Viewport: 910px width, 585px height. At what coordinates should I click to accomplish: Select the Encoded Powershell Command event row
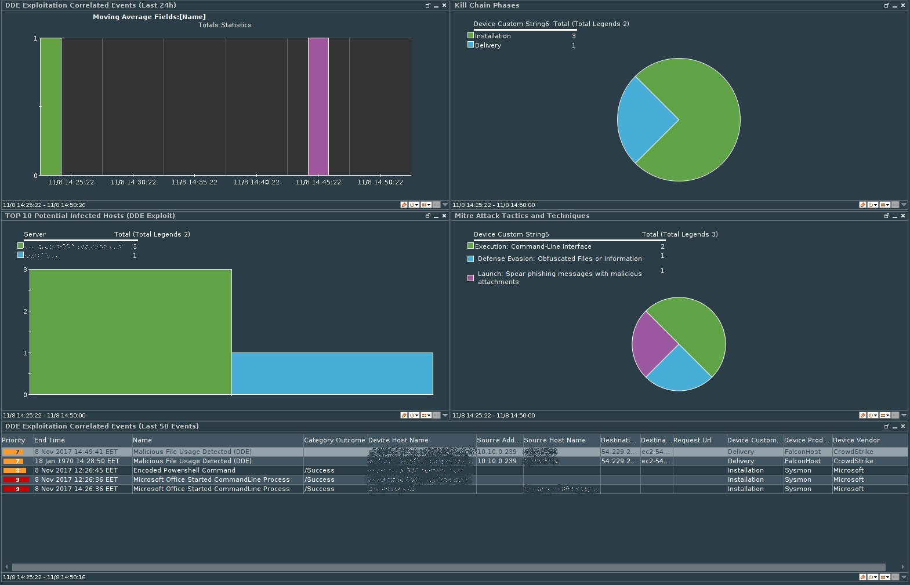184,470
